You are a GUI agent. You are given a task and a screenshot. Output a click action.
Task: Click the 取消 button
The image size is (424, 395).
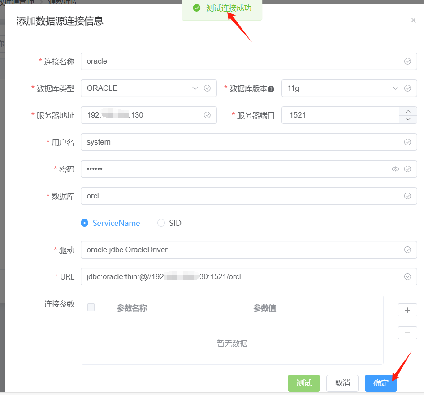(342, 383)
